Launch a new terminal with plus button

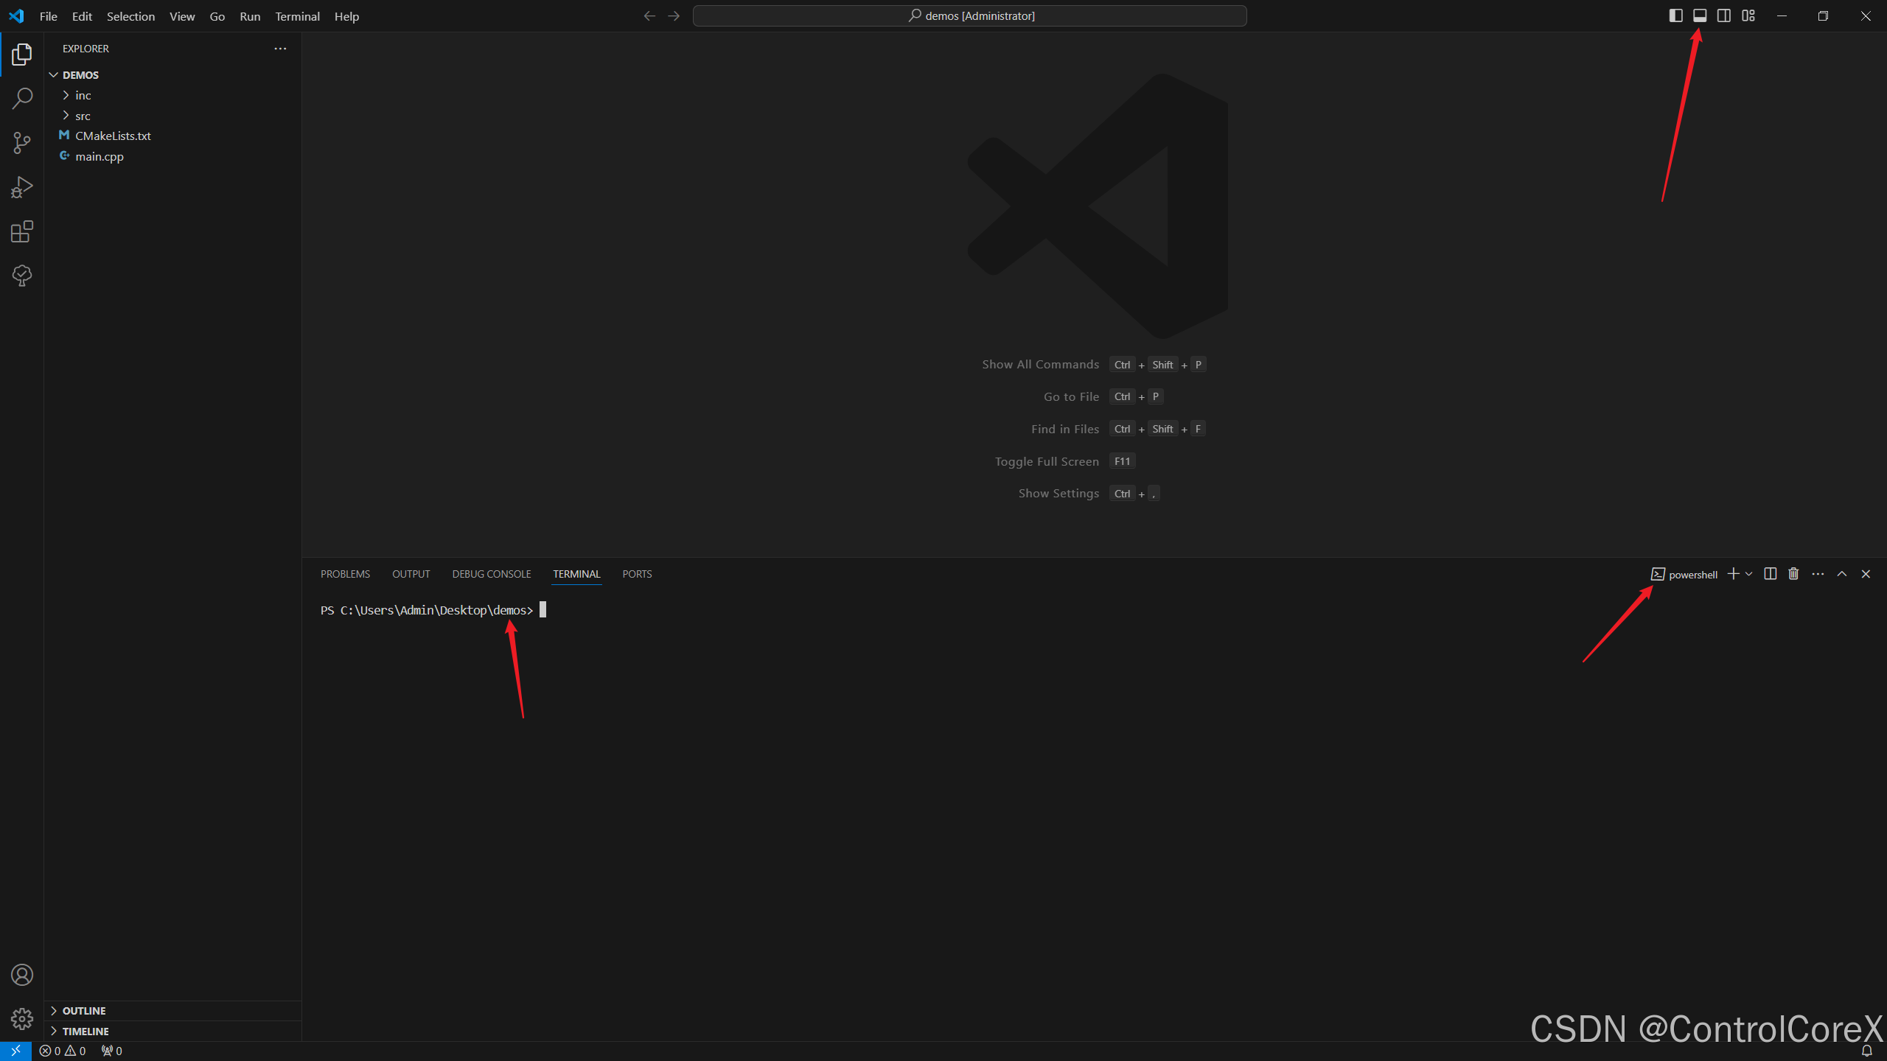pos(1733,574)
